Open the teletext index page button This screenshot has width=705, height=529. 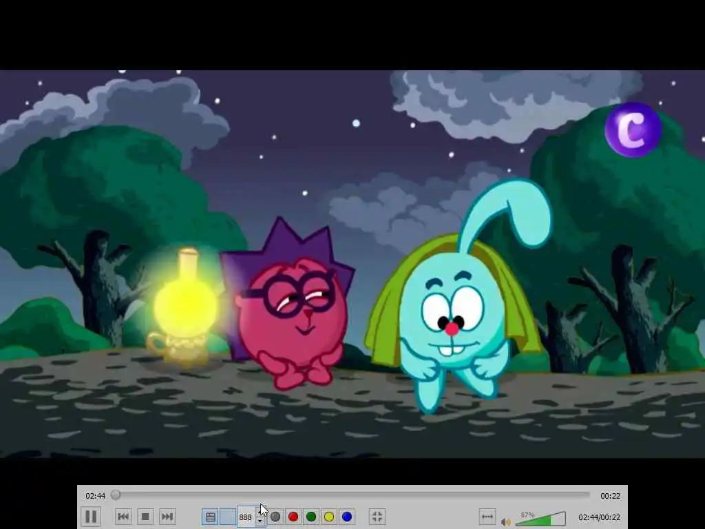(x=211, y=517)
